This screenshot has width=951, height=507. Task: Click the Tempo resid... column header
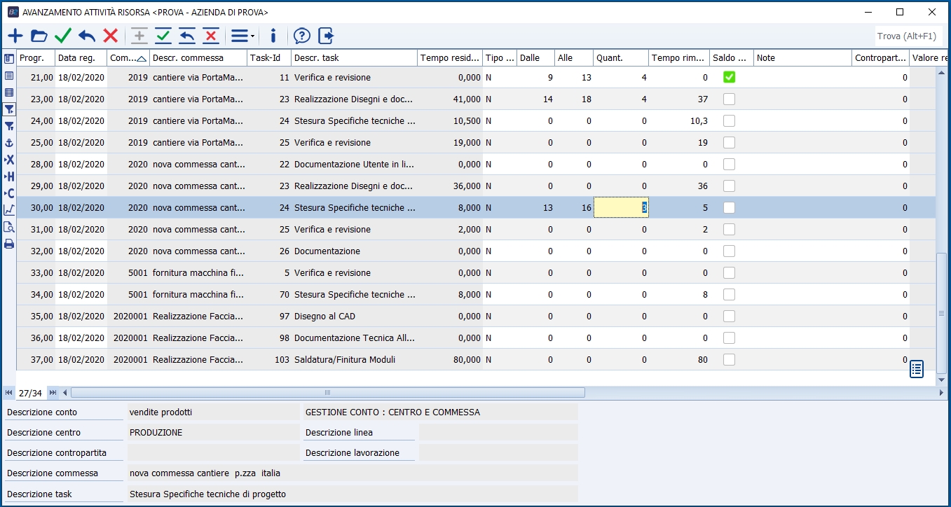tap(450, 58)
